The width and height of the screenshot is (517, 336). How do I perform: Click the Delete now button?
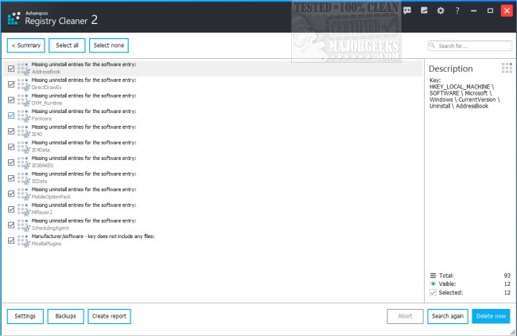click(x=491, y=316)
